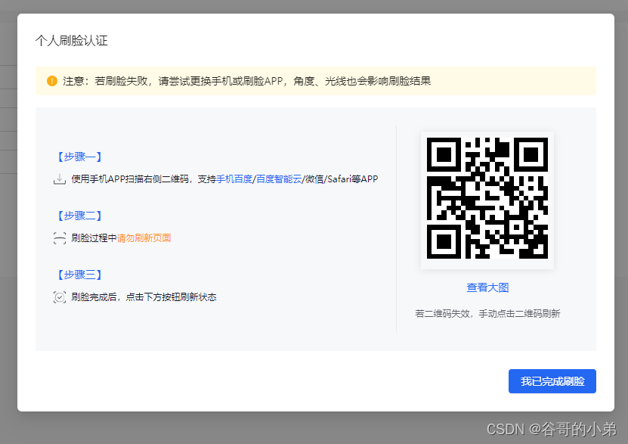Click the 微信/Safari等APP text
Image resolution: width=628 pixels, height=444 pixels.
coord(342,179)
